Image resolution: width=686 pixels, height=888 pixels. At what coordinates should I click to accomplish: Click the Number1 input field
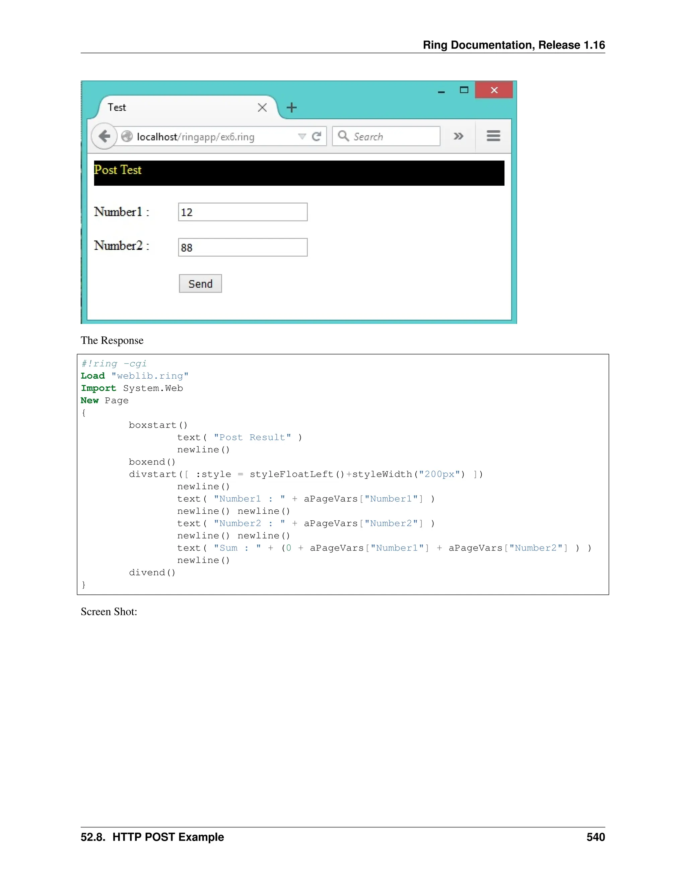click(243, 212)
